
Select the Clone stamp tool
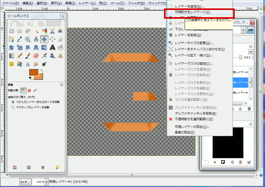coord(60,55)
